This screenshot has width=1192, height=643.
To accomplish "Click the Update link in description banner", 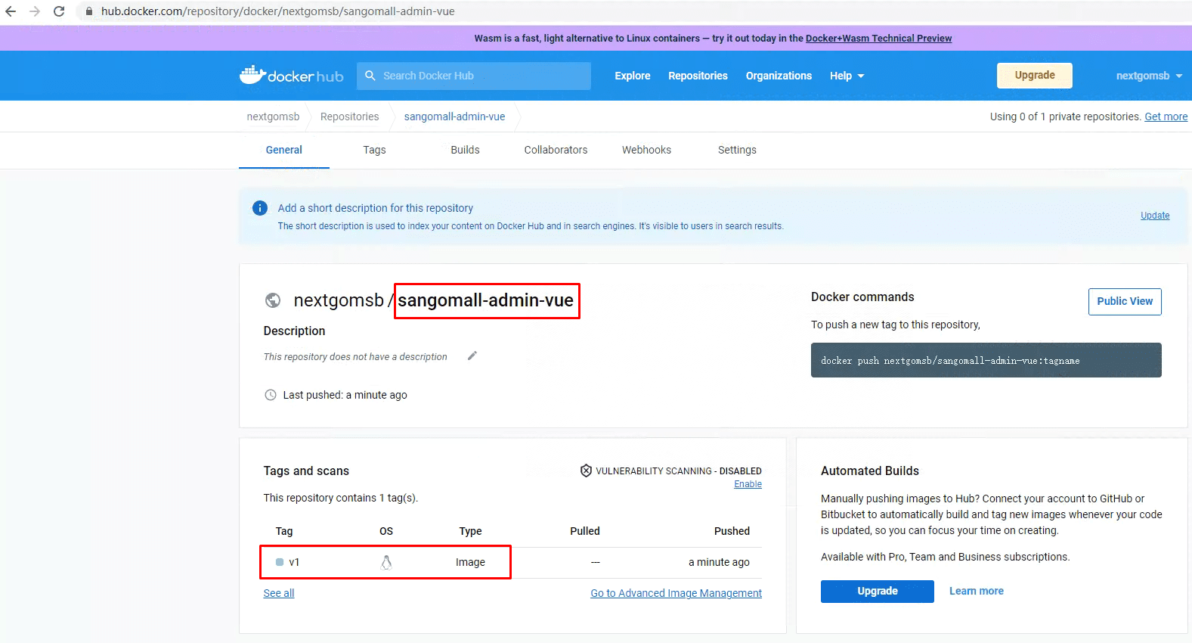I will [x=1155, y=216].
